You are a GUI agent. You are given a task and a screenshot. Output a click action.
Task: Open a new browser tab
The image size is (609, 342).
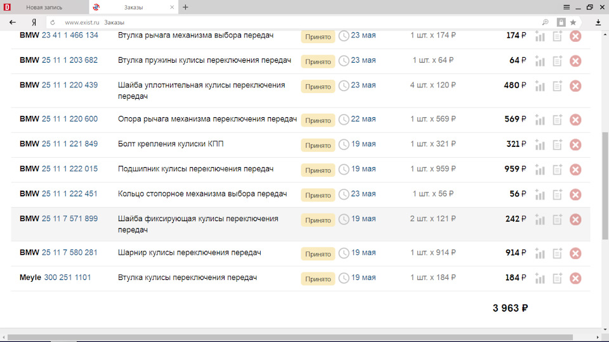pyautogui.click(x=185, y=7)
